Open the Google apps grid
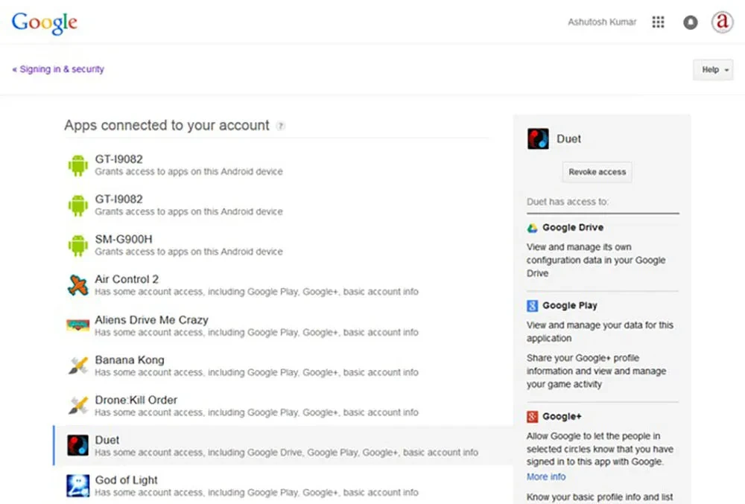Screen dimensions: 745x504 pos(658,22)
